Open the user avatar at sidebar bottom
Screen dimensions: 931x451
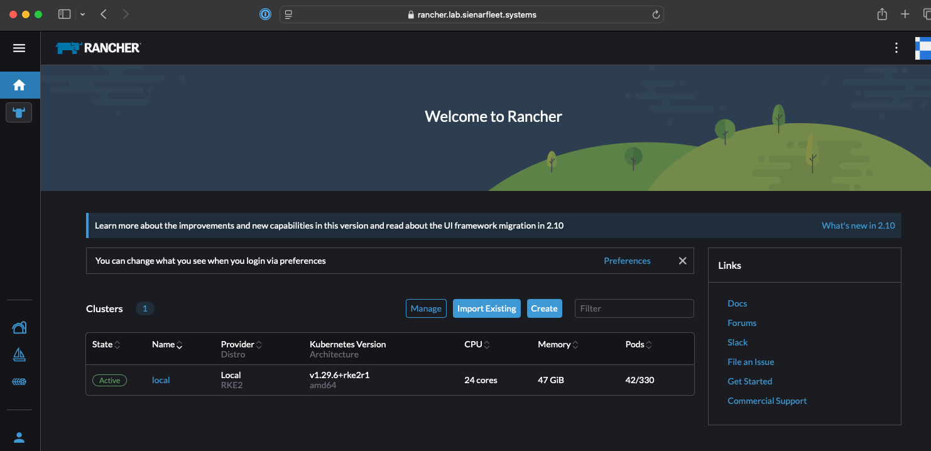pyautogui.click(x=19, y=437)
